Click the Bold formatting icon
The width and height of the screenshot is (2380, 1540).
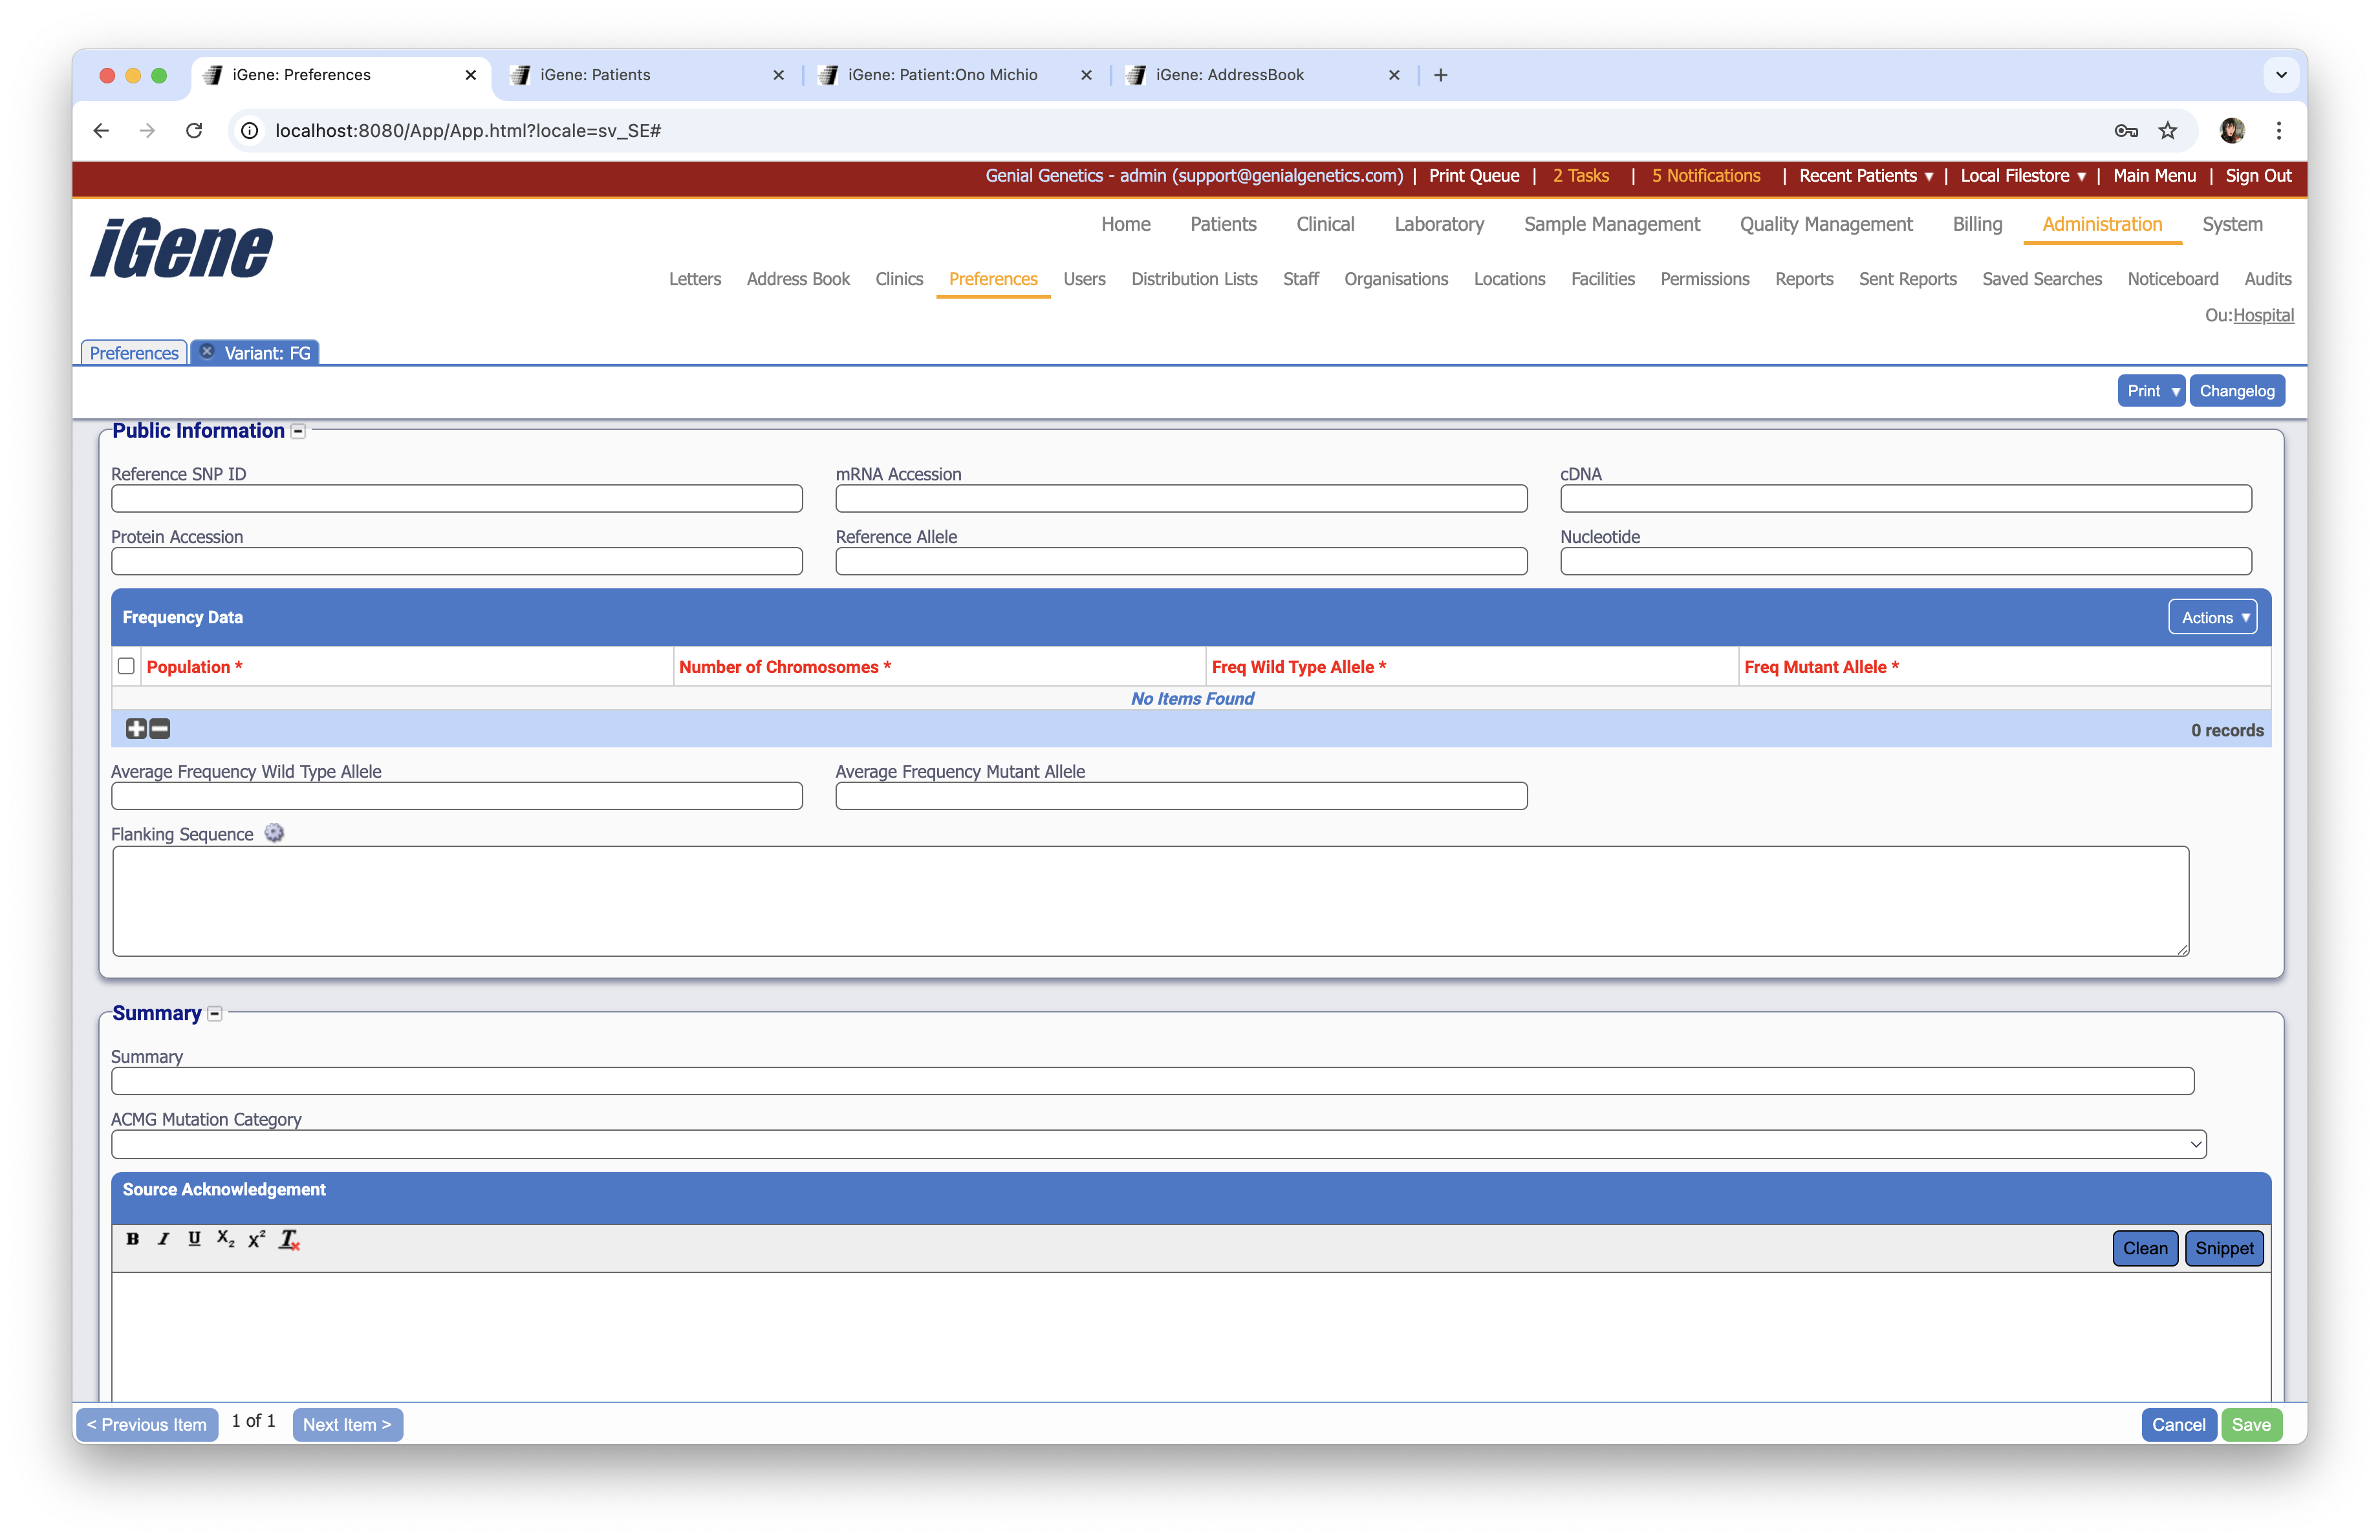point(132,1239)
